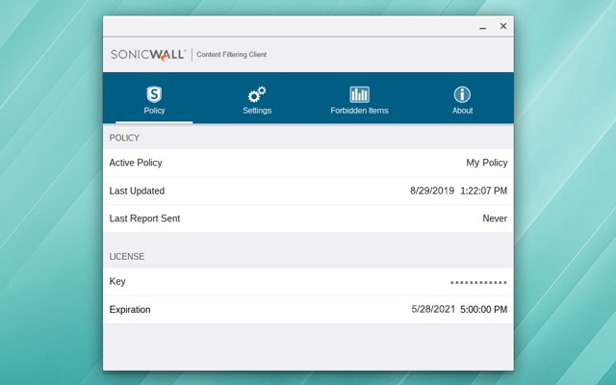This screenshot has width=616, height=385.
Task: Click the About info icon
Action: [x=462, y=94]
